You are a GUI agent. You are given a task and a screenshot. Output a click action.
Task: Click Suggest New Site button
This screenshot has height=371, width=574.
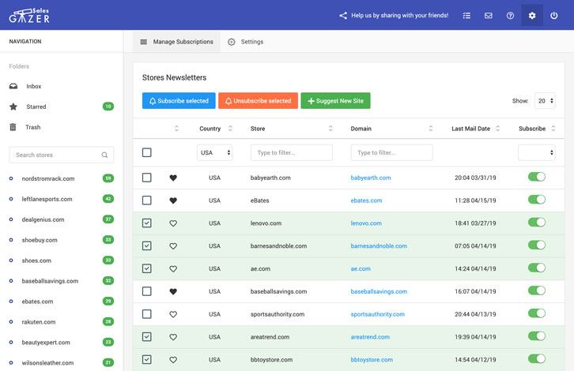point(336,100)
